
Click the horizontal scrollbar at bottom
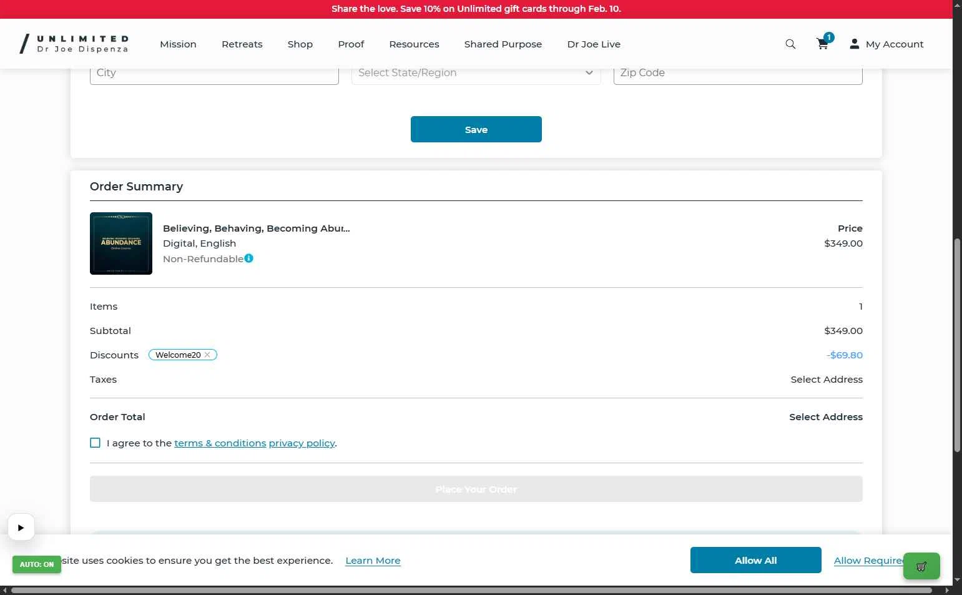[x=471, y=590]
